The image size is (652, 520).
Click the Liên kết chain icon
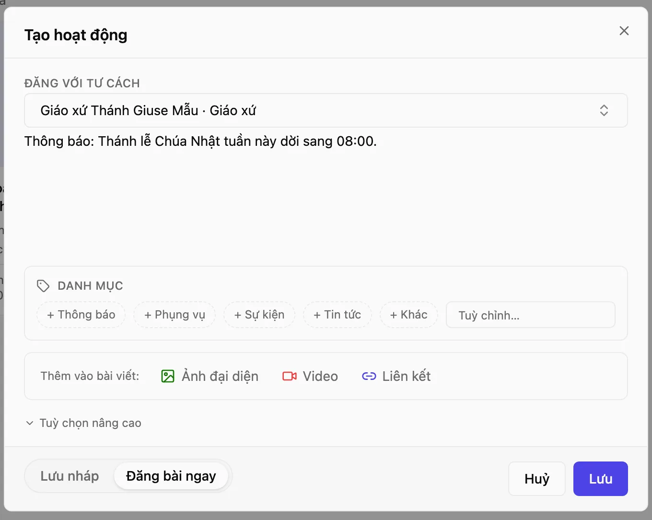point(369,376)
